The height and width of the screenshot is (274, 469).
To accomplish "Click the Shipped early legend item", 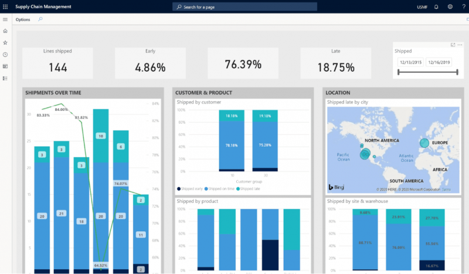I will (x=190, y=189).
